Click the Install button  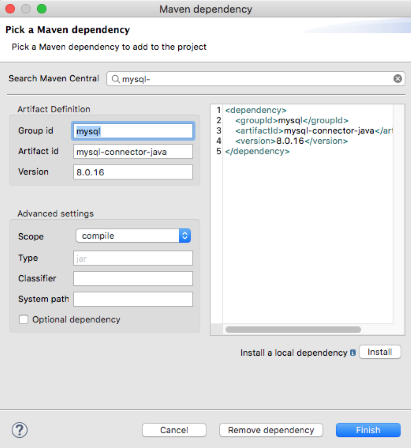(380, 352)
